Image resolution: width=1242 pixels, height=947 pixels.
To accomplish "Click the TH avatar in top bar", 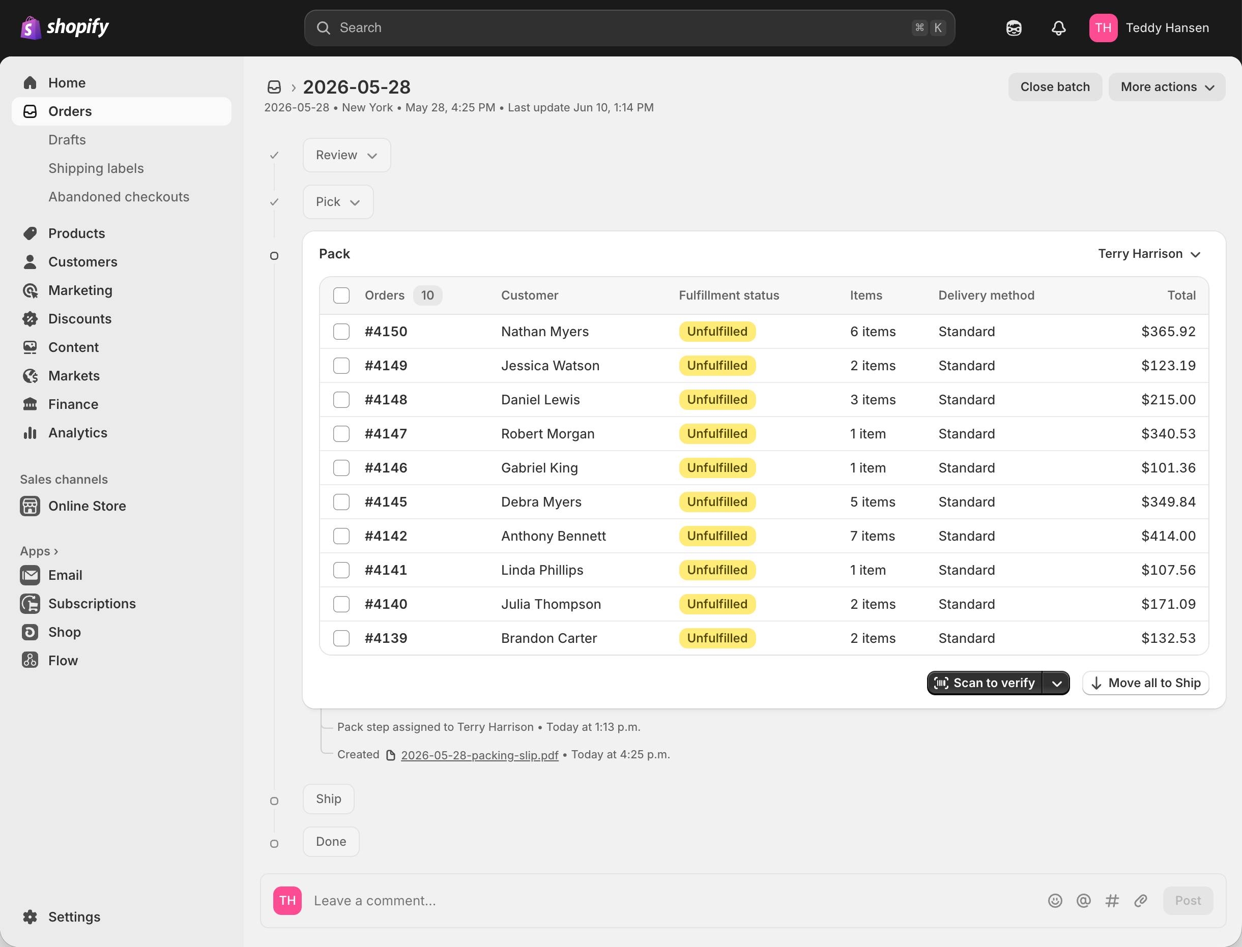I will [1103, 27].
